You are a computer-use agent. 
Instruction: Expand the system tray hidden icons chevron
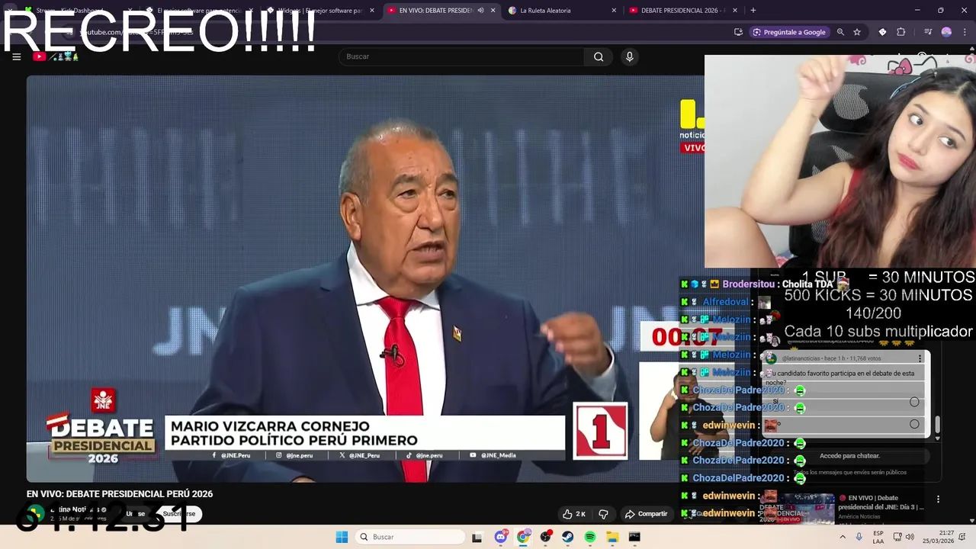[x=843, y=537]
